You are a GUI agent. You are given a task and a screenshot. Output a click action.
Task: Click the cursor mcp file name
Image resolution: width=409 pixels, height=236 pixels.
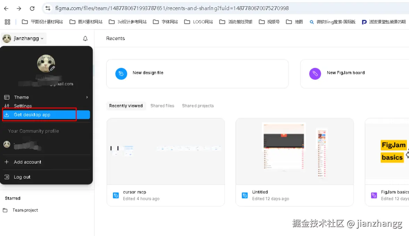coord(134,192)
